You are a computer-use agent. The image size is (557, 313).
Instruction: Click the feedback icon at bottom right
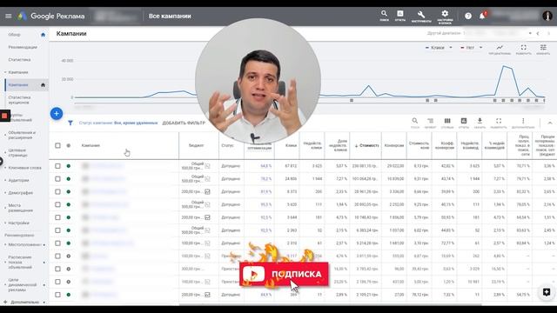click(x=547, y=292)
